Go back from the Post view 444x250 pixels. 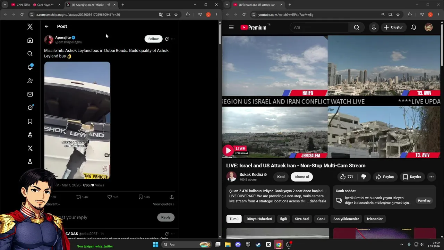point(46,26)
